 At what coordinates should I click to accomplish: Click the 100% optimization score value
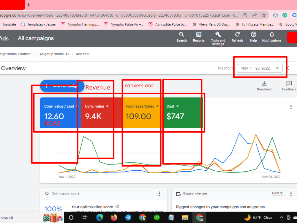(x=53, y=209)
